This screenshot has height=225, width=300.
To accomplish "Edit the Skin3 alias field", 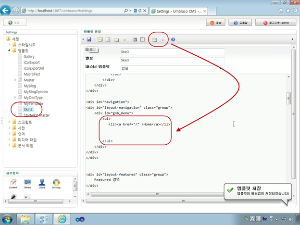I will point(173,60).
